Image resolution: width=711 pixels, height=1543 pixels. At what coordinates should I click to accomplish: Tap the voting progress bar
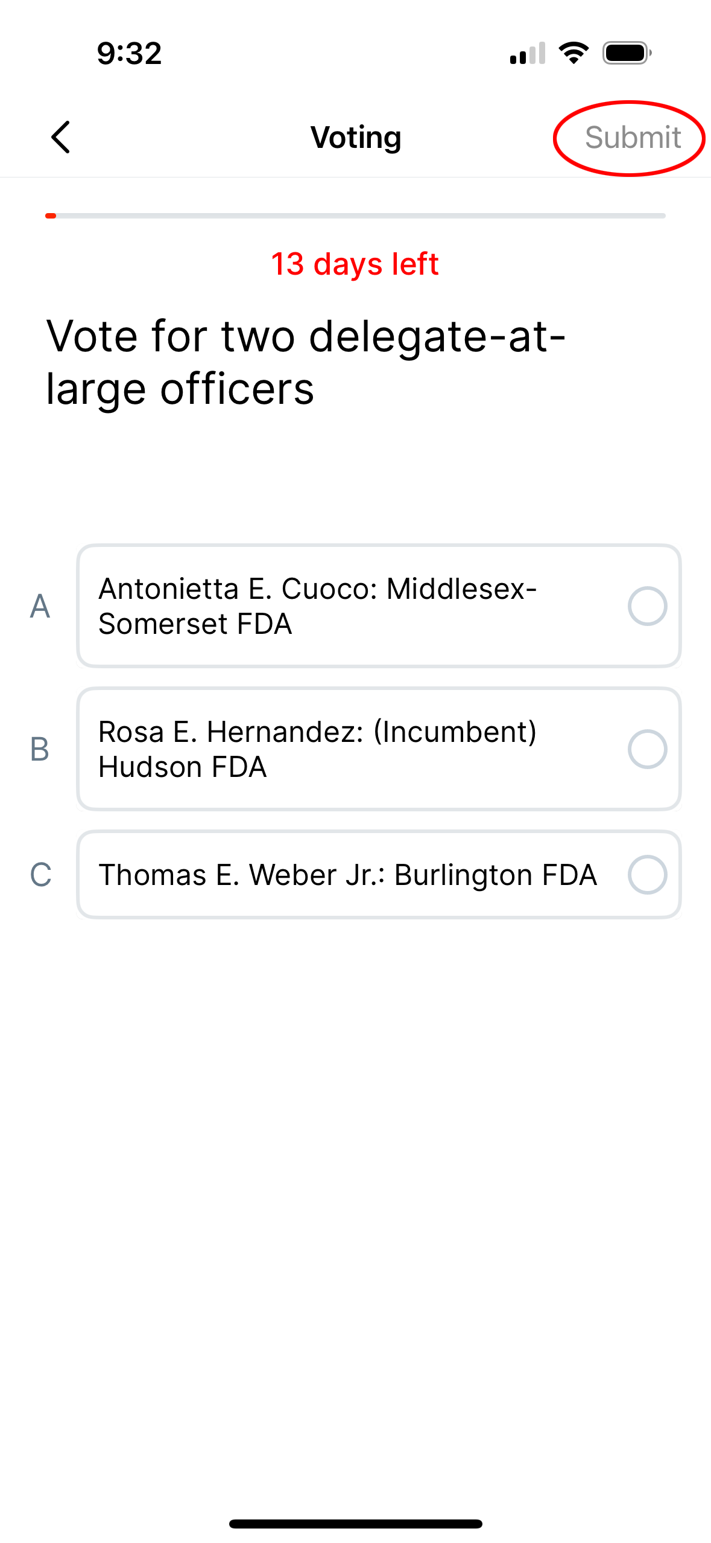355,216
